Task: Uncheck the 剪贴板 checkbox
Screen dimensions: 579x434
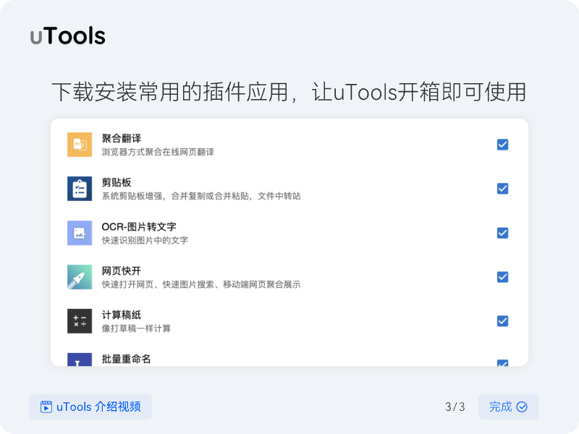Action: point(502,189)
